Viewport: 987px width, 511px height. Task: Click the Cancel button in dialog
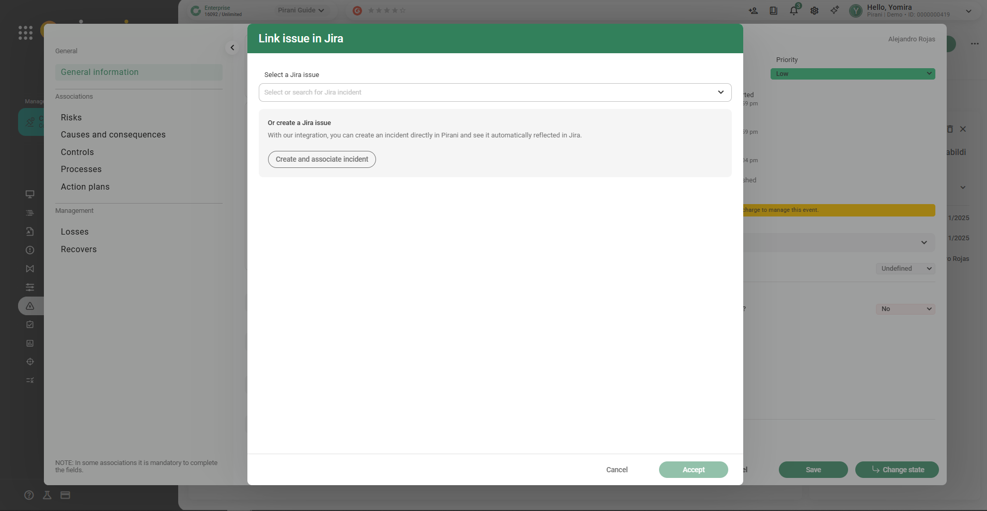click(617, 470)
